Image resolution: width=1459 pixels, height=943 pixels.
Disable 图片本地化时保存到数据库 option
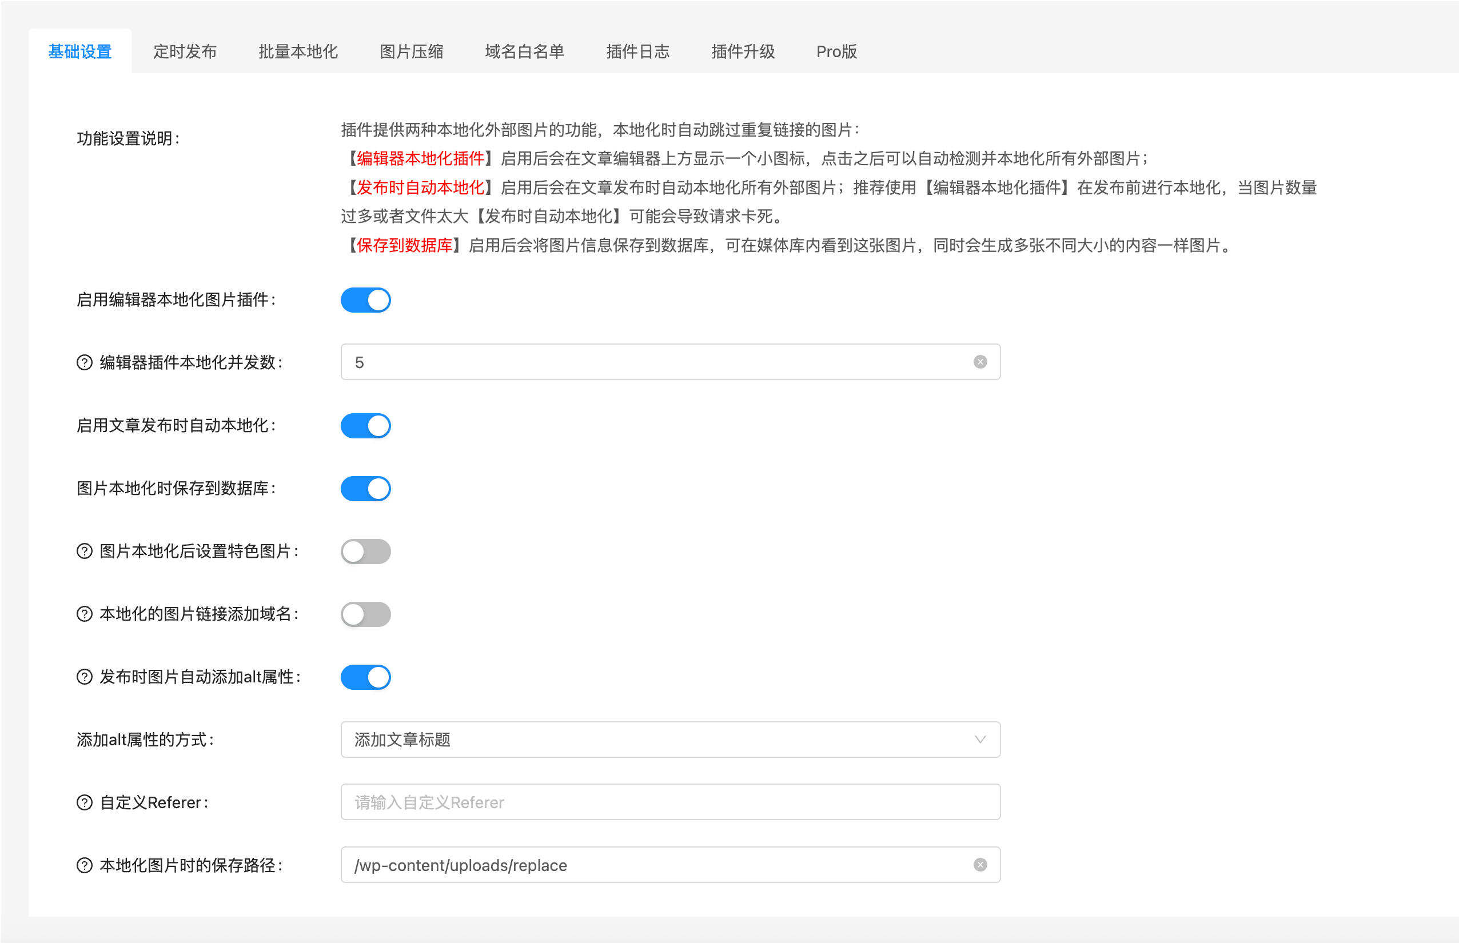366,489
